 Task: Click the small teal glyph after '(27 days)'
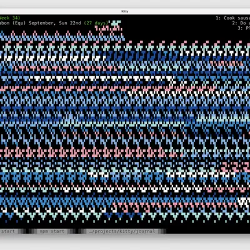point(116,23)
